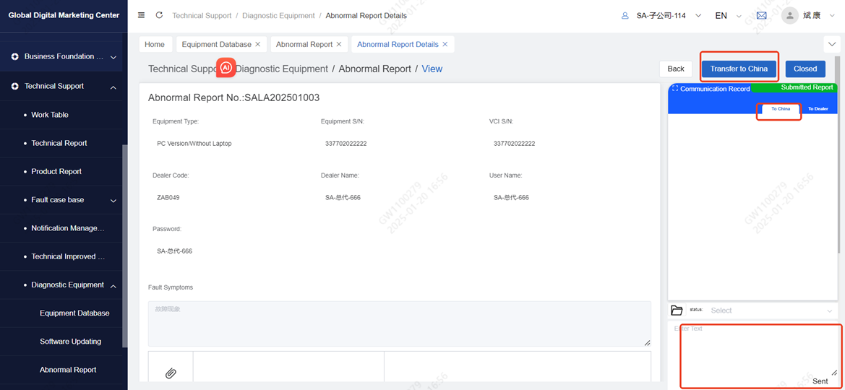Screen dimensions: 845x390
Task: Click the orange AI assistant icon
Action: [226, 67]
